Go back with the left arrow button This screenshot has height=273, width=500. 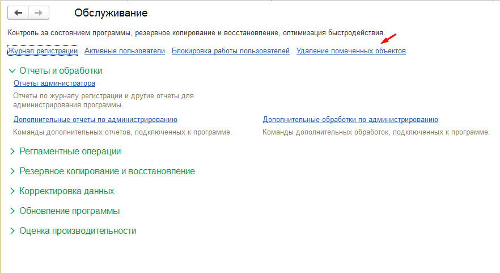tap(18, 13)
